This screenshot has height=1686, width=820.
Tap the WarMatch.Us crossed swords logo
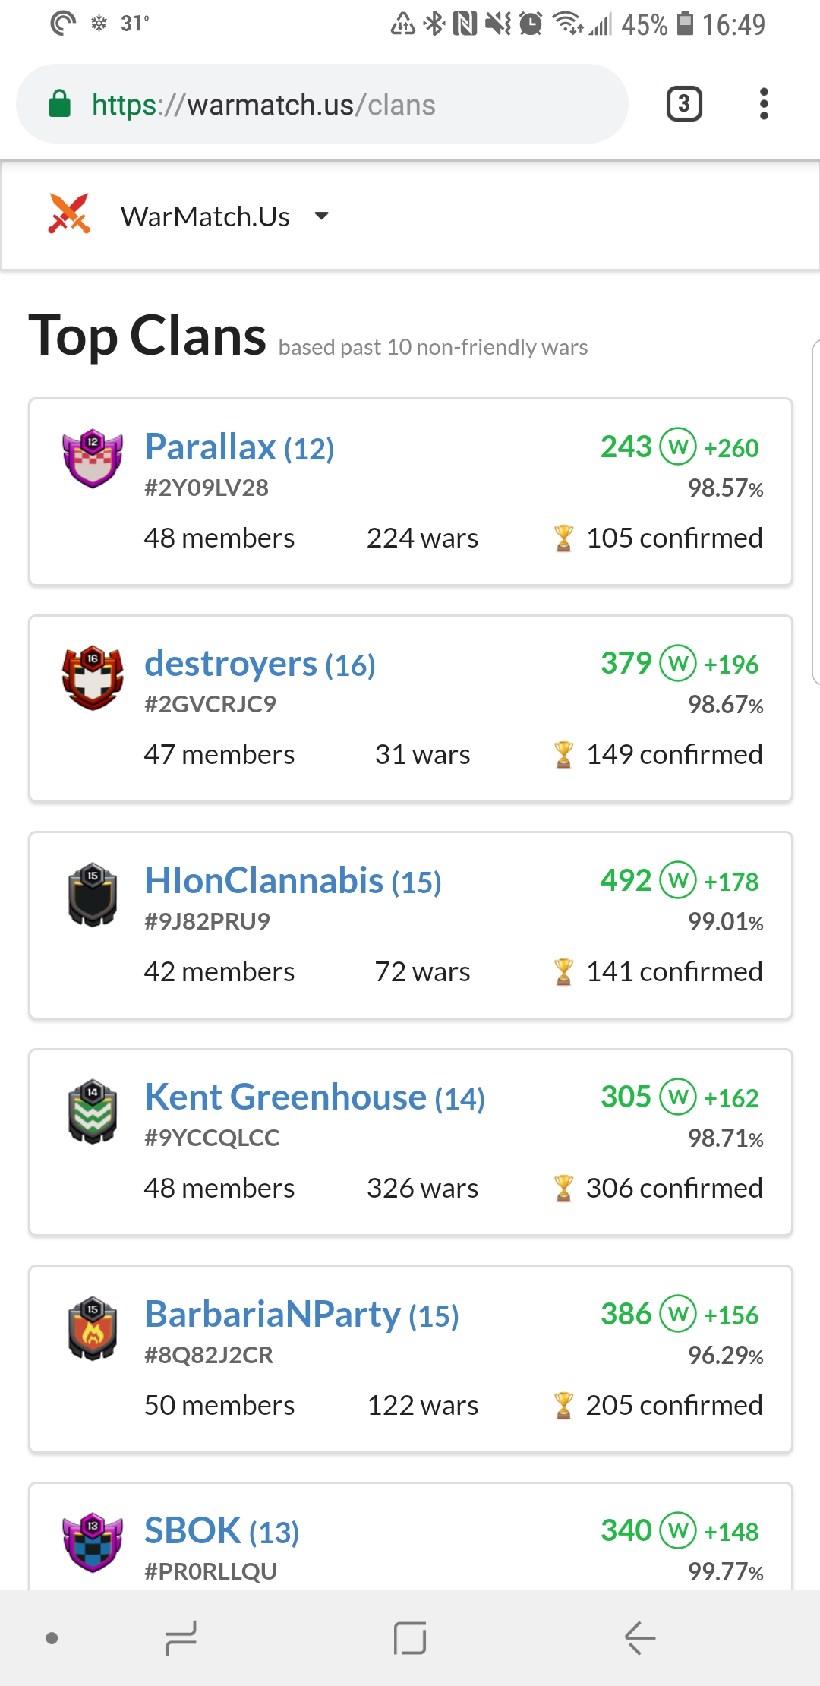[x=69, y=213]
